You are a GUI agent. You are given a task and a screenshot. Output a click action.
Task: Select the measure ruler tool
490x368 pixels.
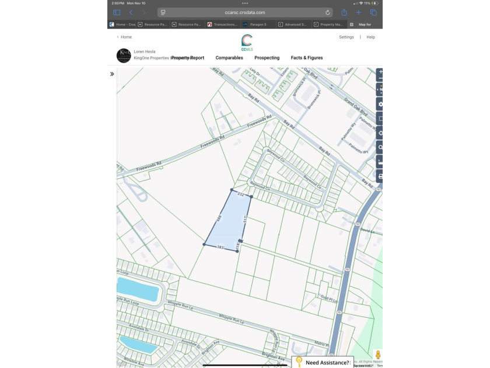point(380,162)
